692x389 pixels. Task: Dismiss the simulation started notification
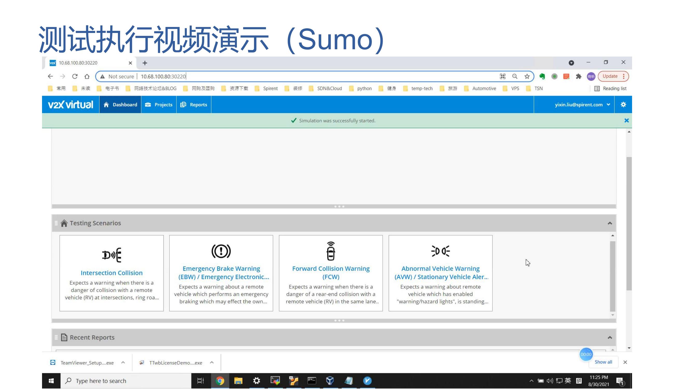(x=626, y=121)
